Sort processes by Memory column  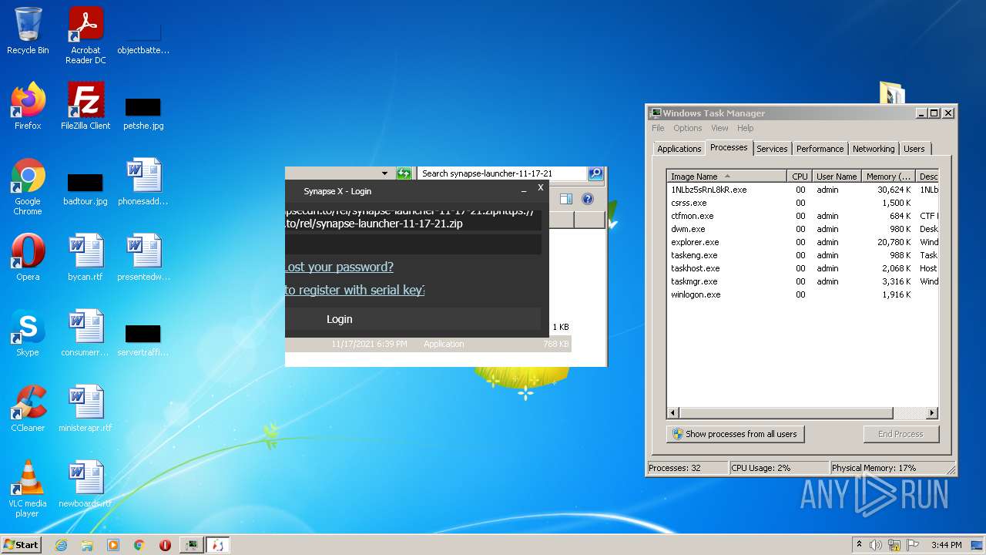887,176
